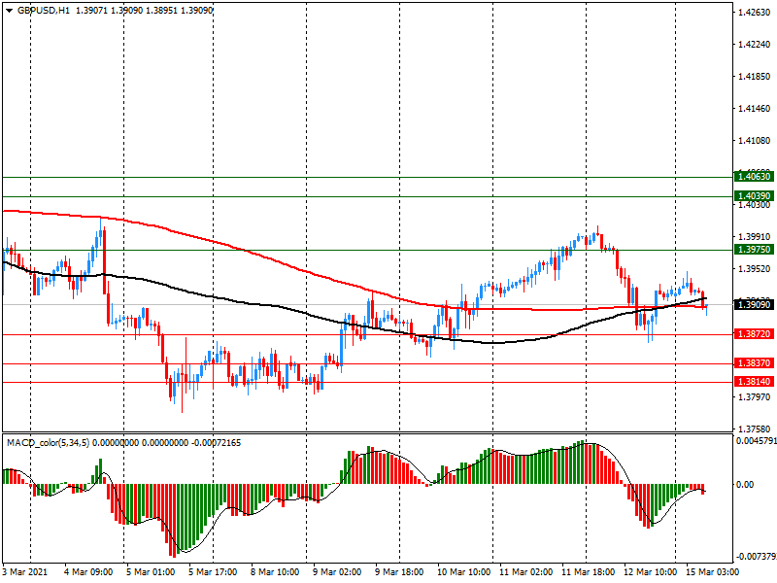Select the 8 Mar 10:00 time label
Screen dimensions: 777x583
coord(275,572)
